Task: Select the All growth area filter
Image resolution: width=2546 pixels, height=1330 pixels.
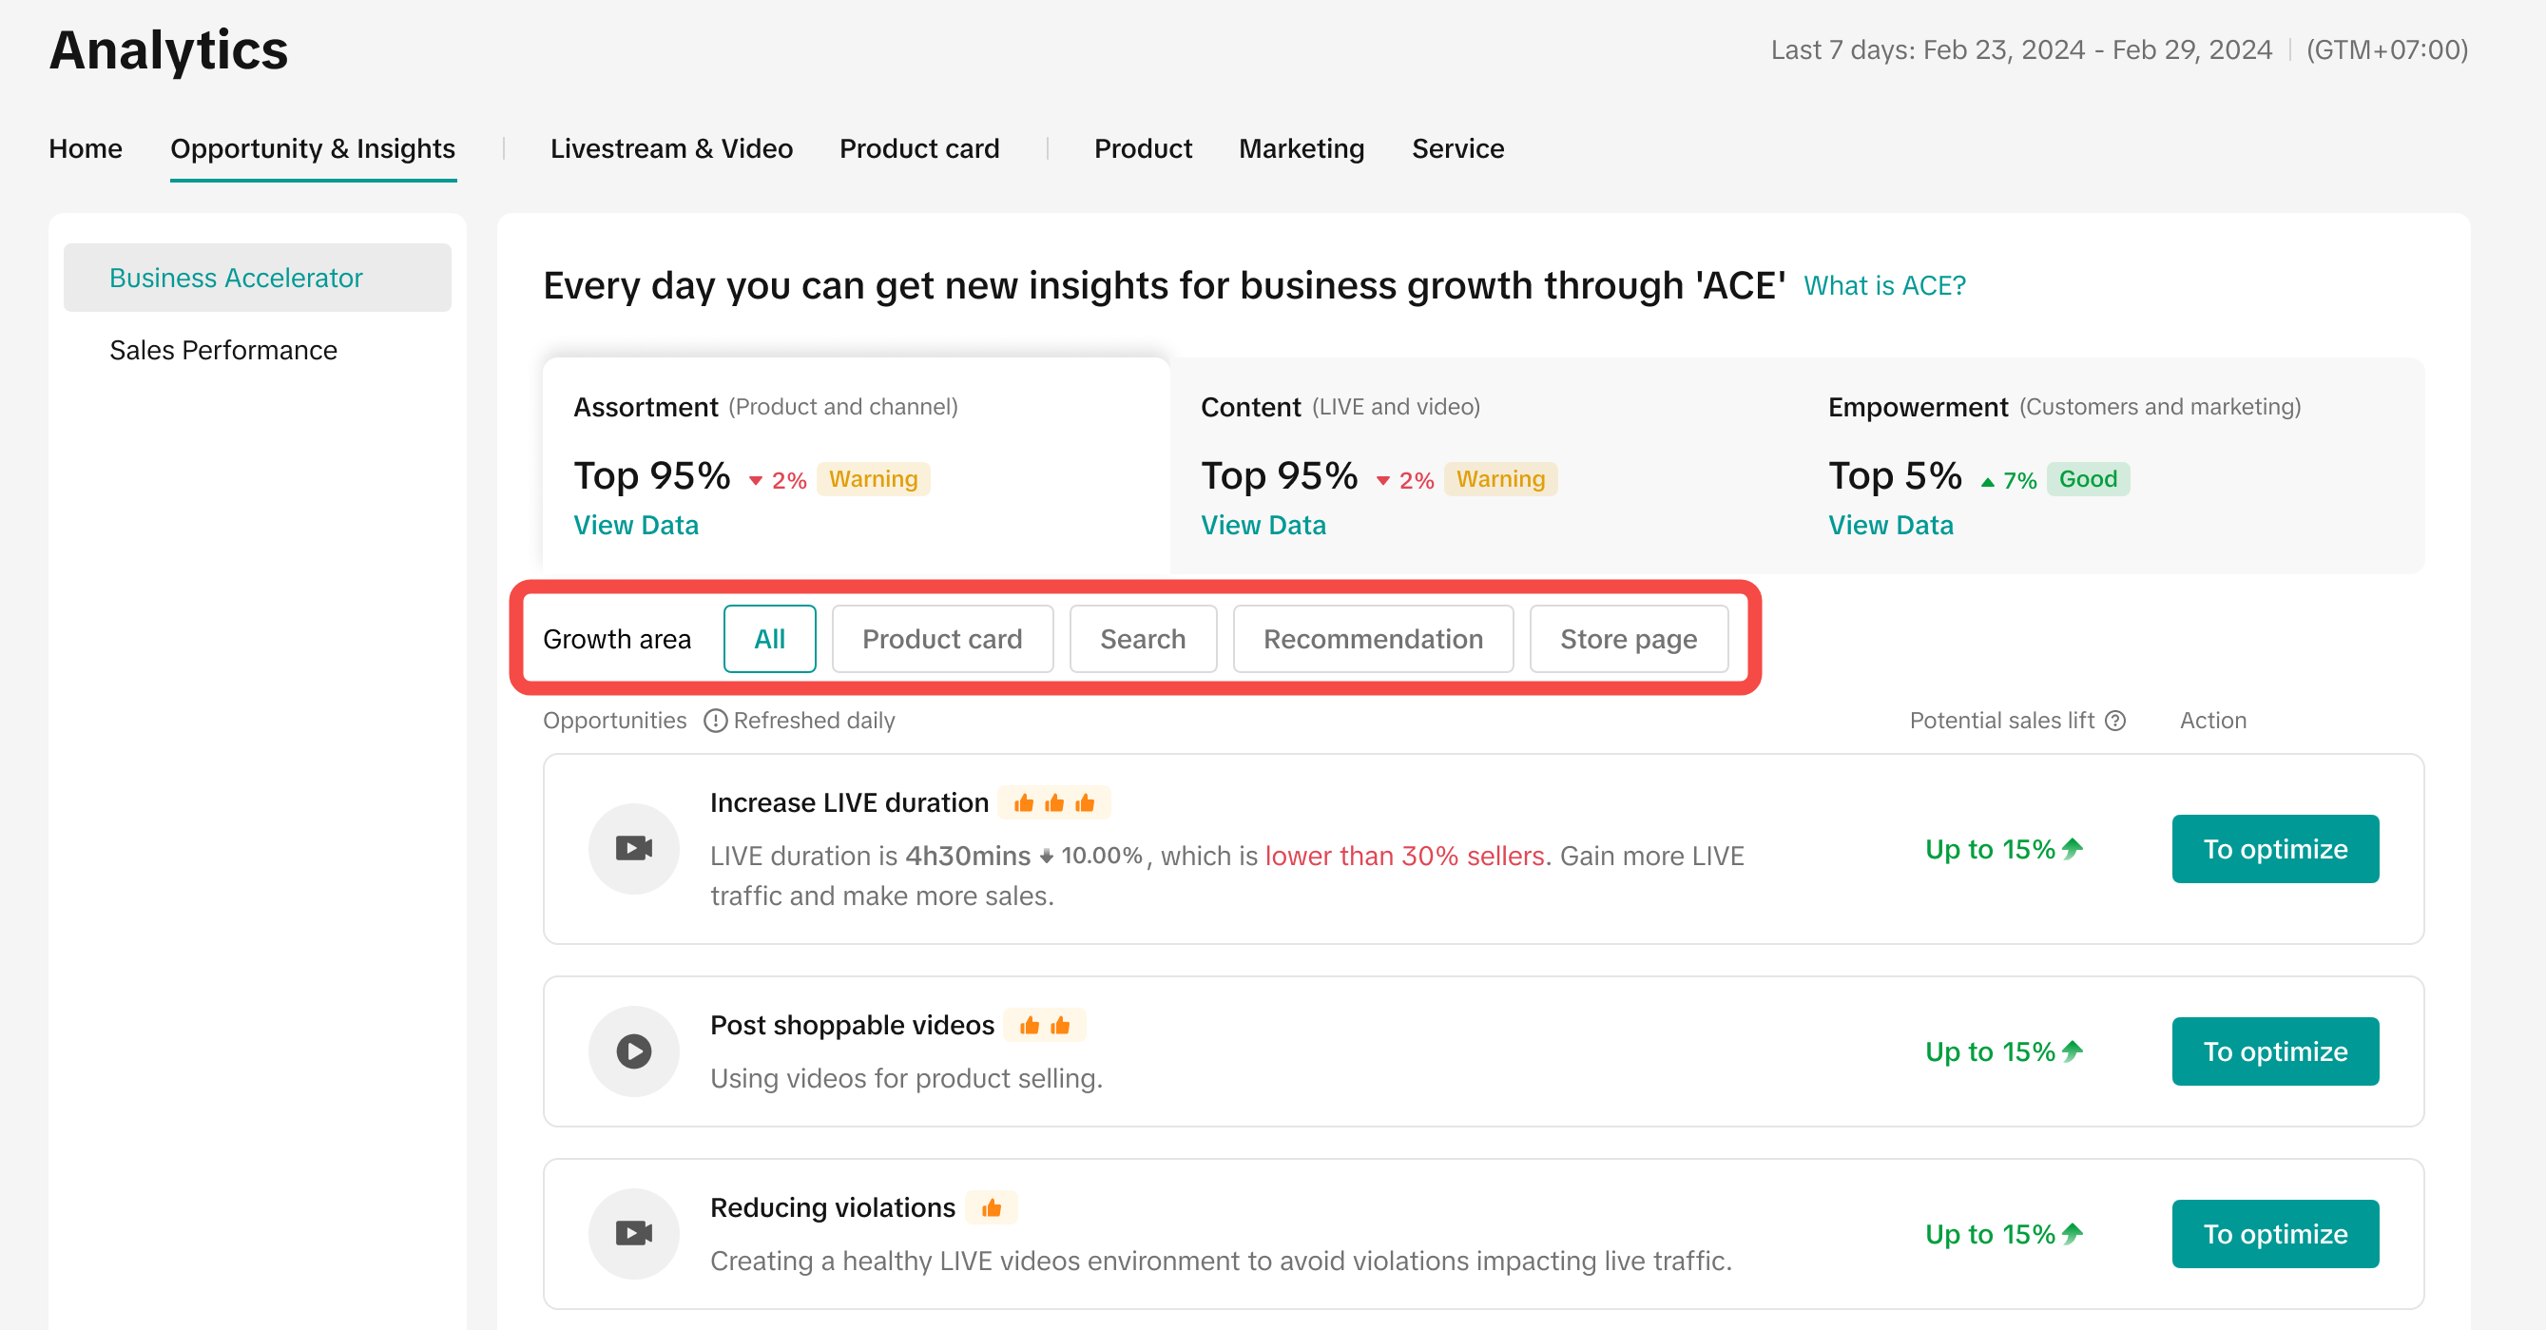Action: 769,638
